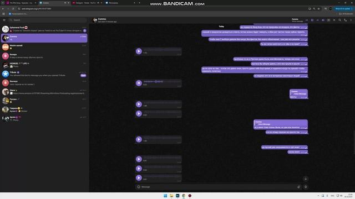Click the voice message title in the header player

[x=297, y=20]
